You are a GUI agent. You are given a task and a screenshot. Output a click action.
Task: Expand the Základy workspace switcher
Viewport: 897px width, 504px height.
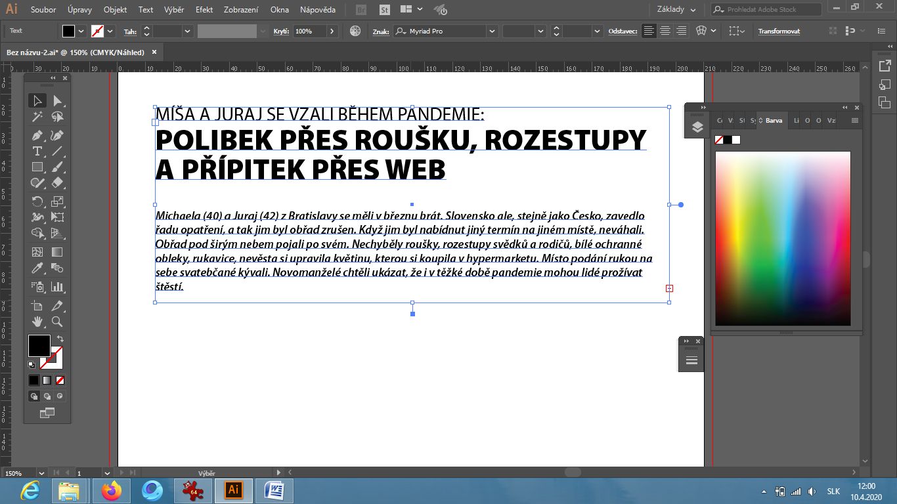point(676,9)
